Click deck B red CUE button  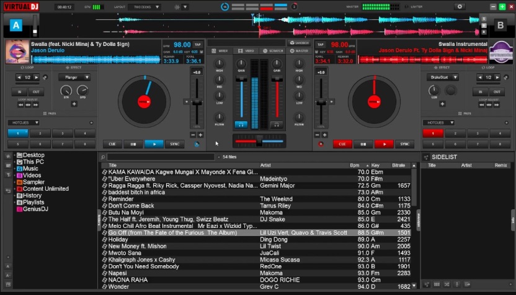[x=342, y=144]
